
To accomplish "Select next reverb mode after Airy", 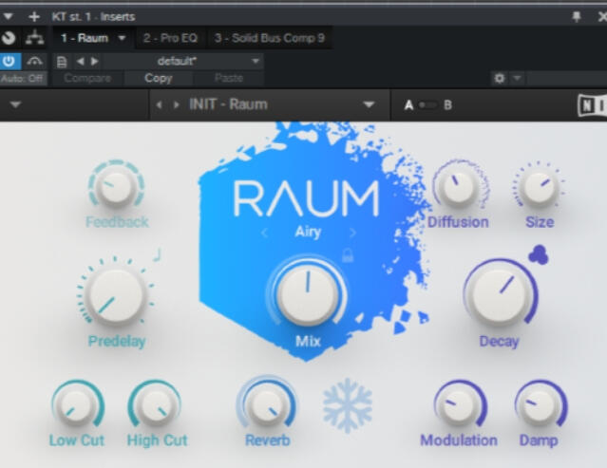I will (x=352, y=233).
